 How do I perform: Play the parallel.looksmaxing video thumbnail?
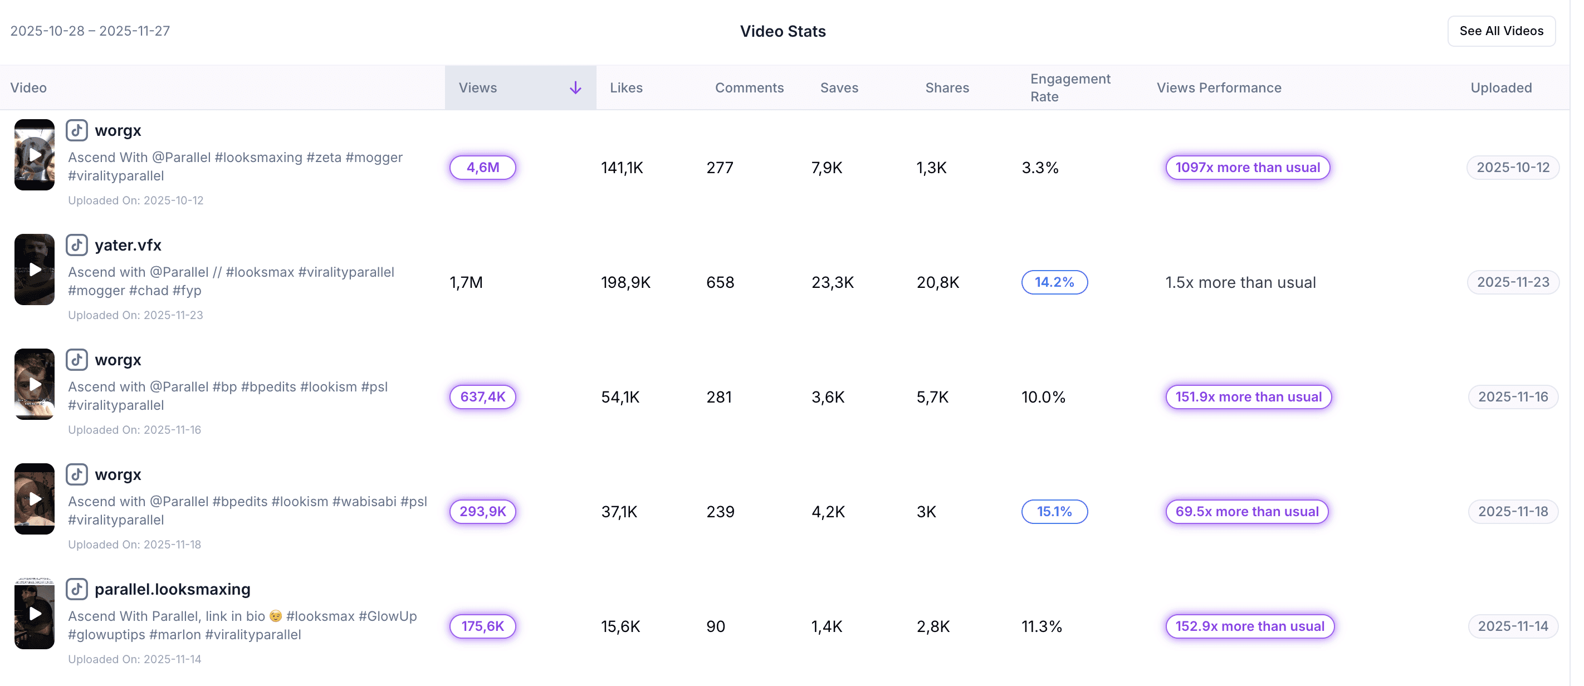click(35, 614)
